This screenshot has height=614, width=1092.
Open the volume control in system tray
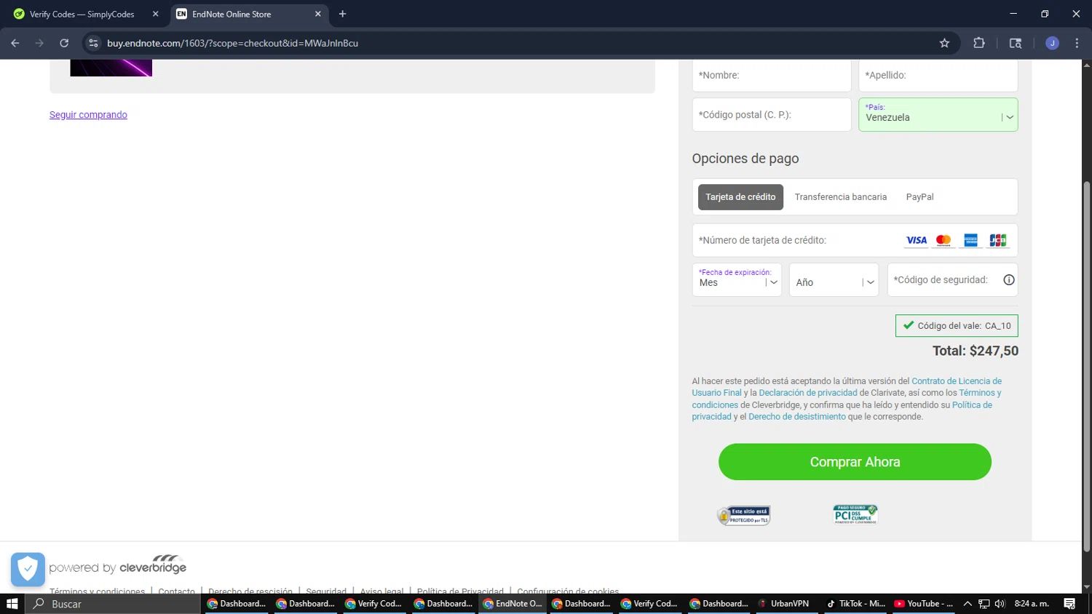click(1000, 604)
